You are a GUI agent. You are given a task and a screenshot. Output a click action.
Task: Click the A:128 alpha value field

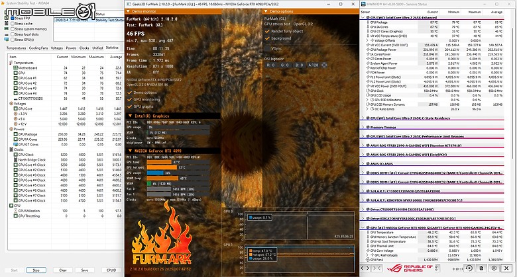tap(314, 65)
